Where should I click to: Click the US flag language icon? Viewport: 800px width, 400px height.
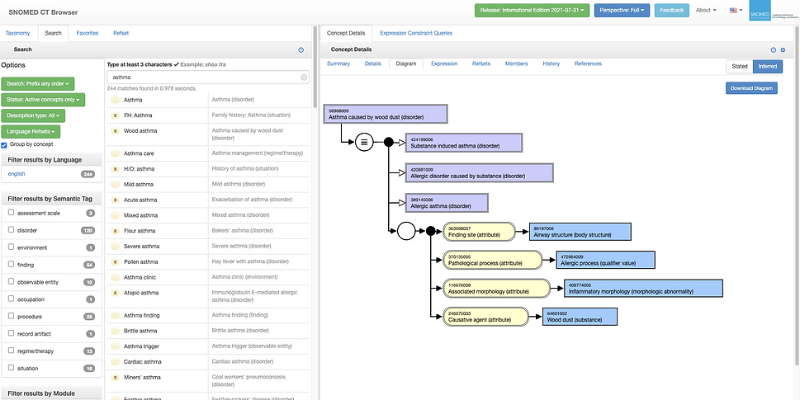point(734,10)
